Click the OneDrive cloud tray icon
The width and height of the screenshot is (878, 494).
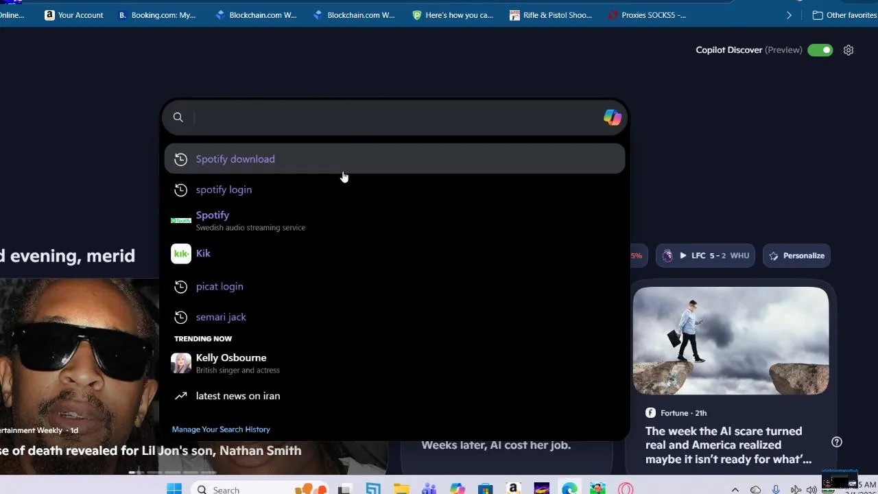click(755, 490)
